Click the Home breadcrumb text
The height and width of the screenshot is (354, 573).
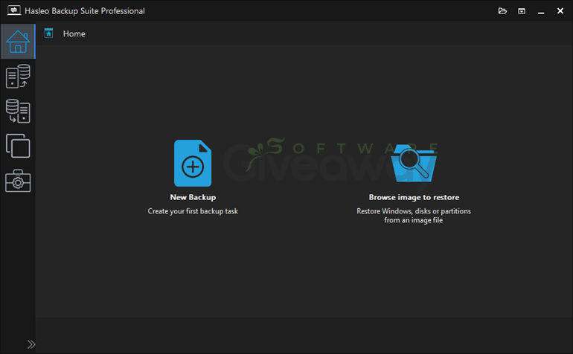[74, 33]
